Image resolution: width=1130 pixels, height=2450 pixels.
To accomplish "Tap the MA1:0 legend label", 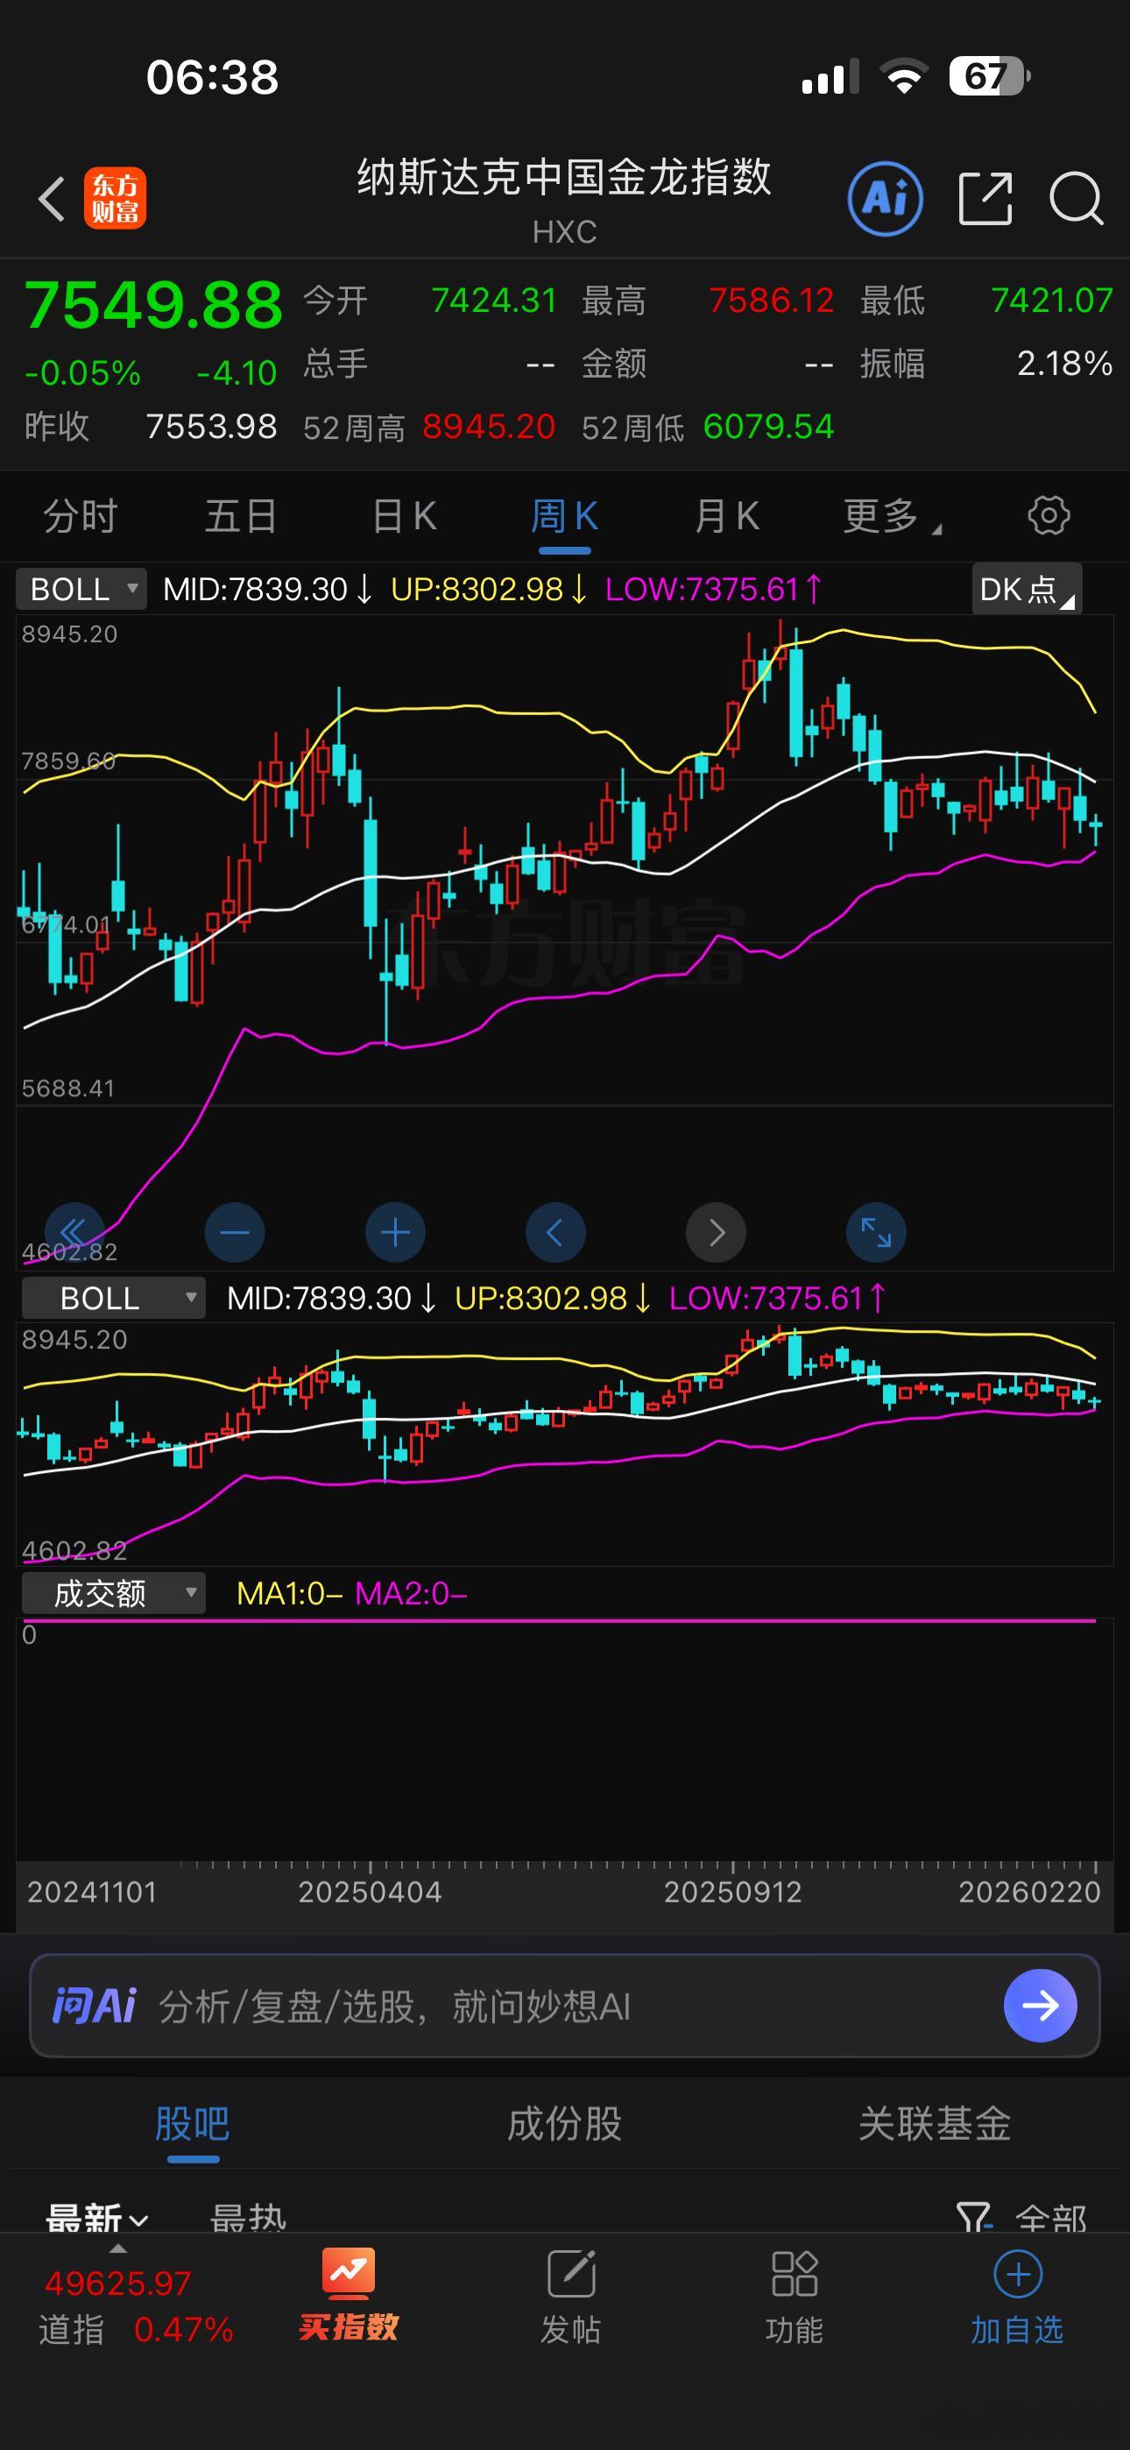I will coord(289,1593).
